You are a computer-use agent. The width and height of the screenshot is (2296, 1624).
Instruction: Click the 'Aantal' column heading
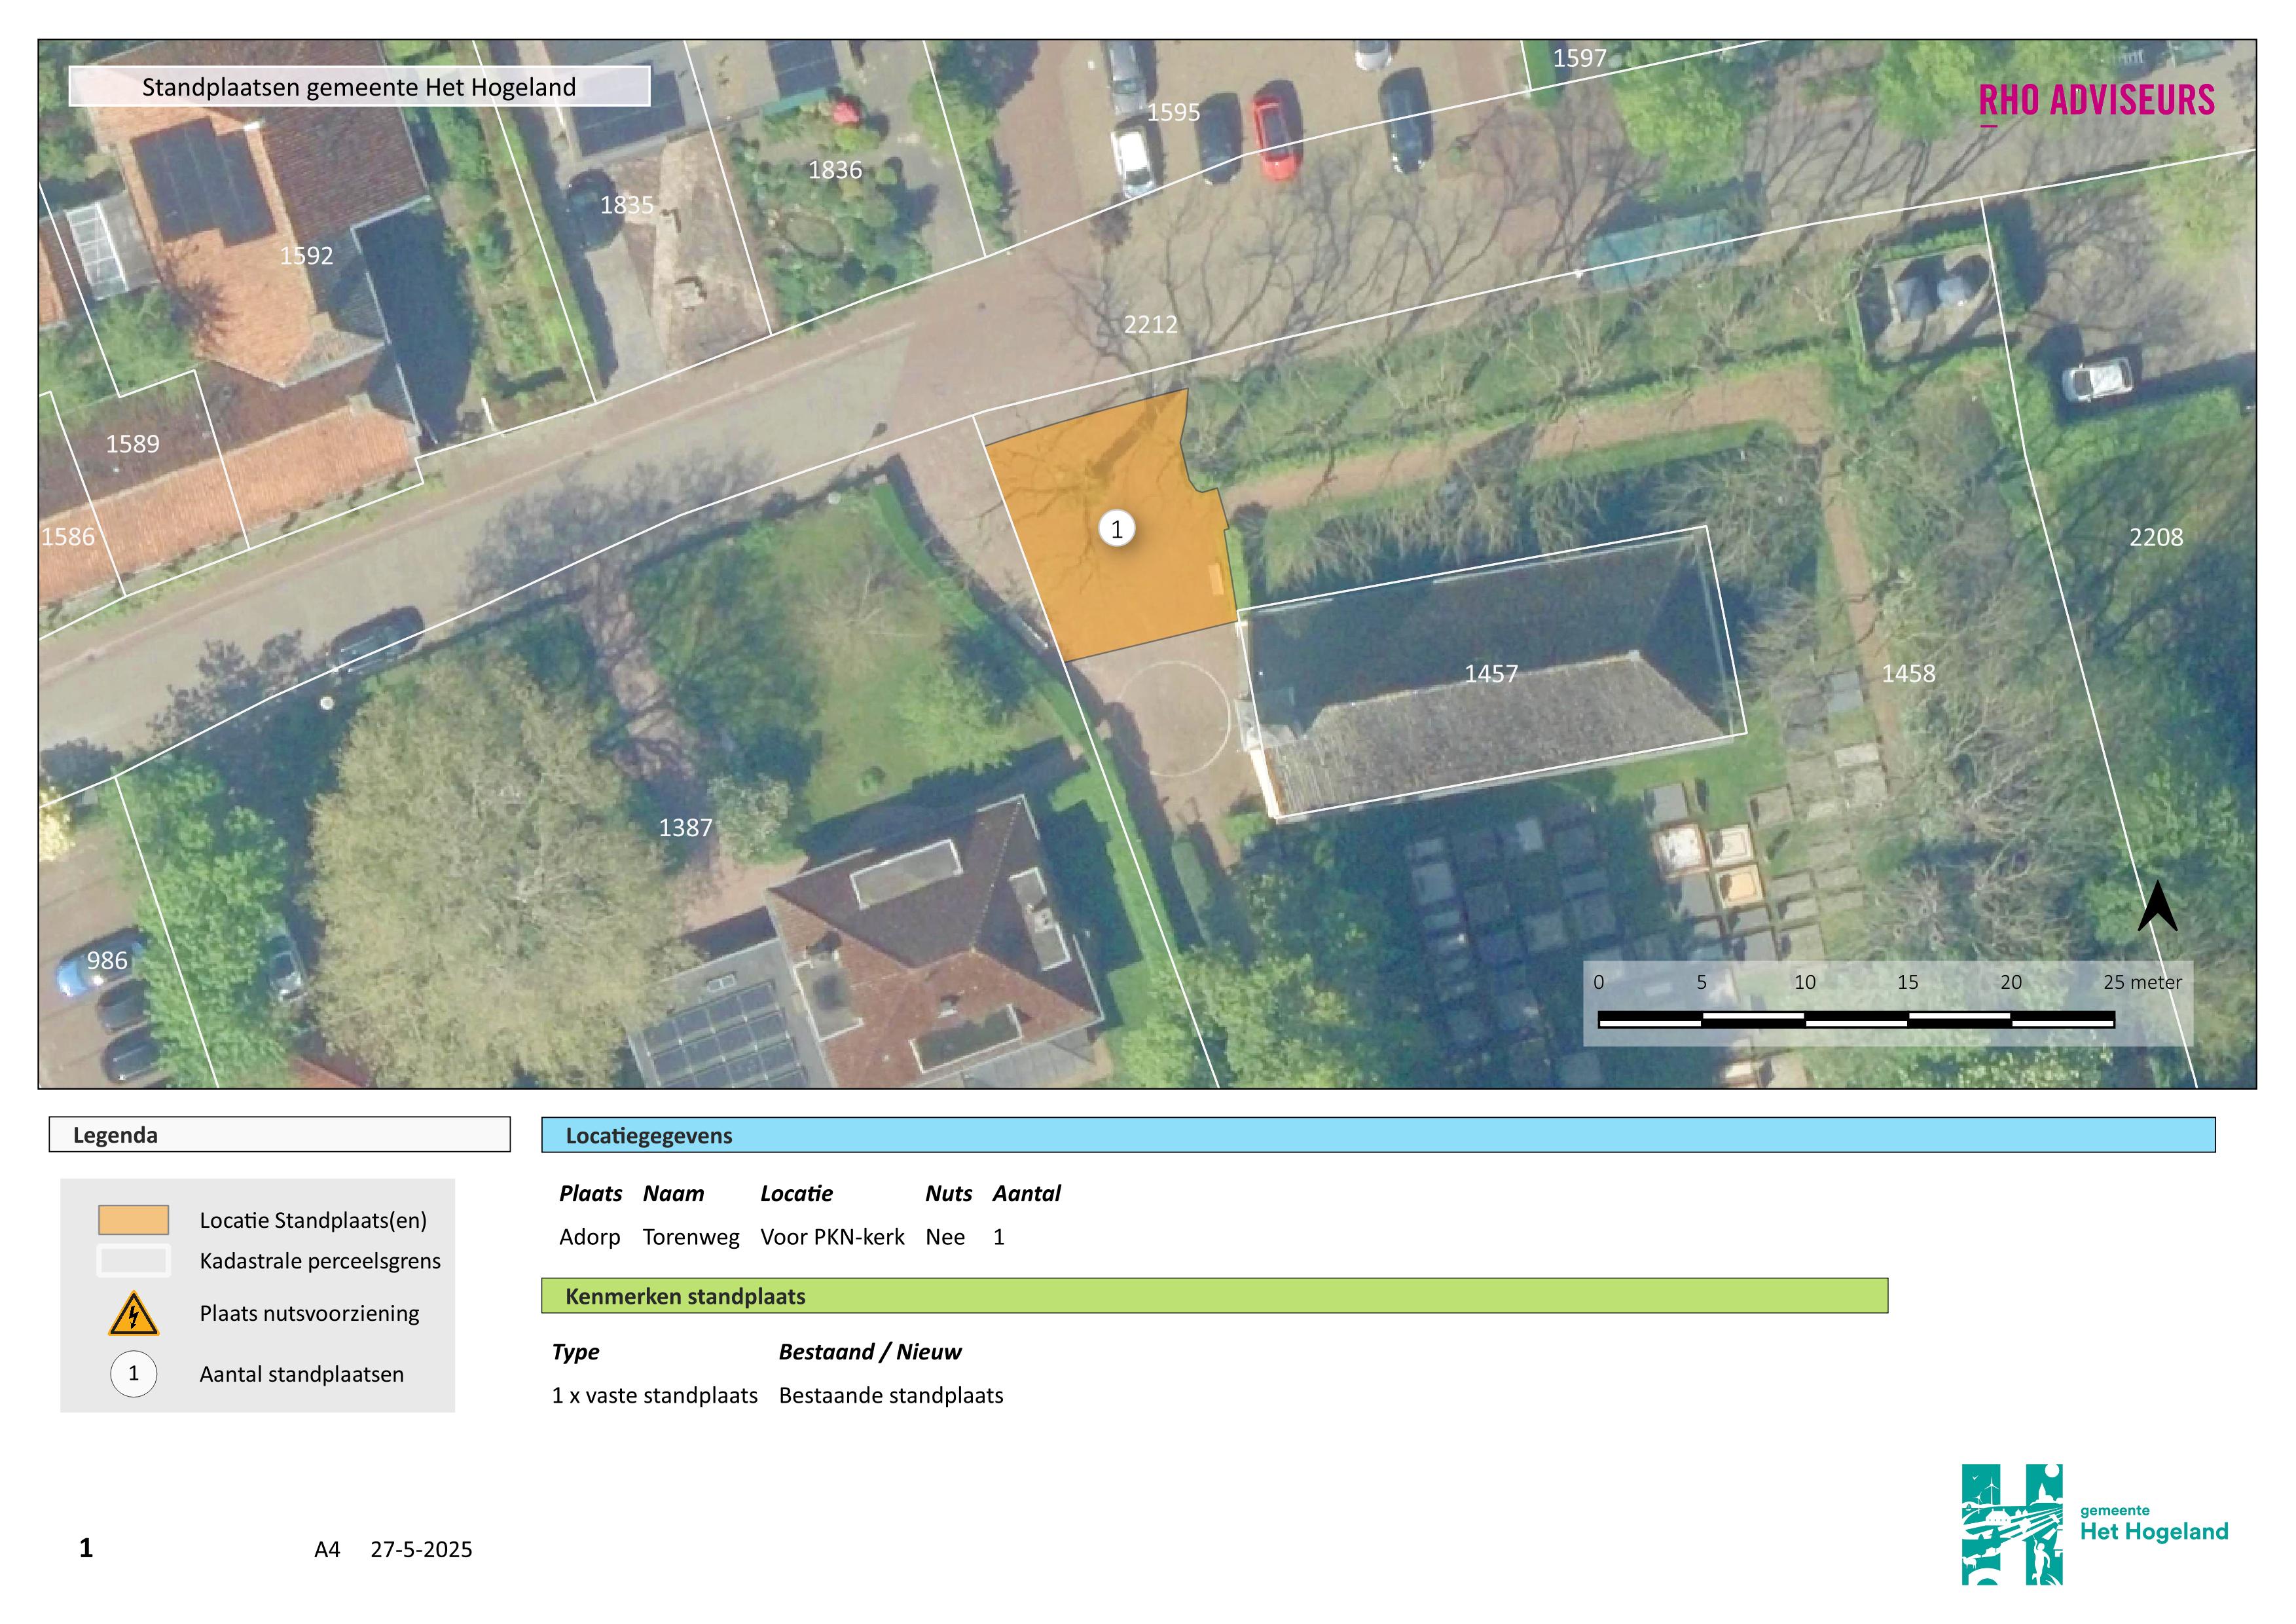point(1026,1193)
